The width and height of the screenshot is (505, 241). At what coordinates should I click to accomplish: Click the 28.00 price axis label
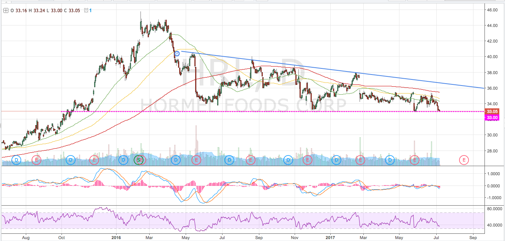(x=492, y=151)
